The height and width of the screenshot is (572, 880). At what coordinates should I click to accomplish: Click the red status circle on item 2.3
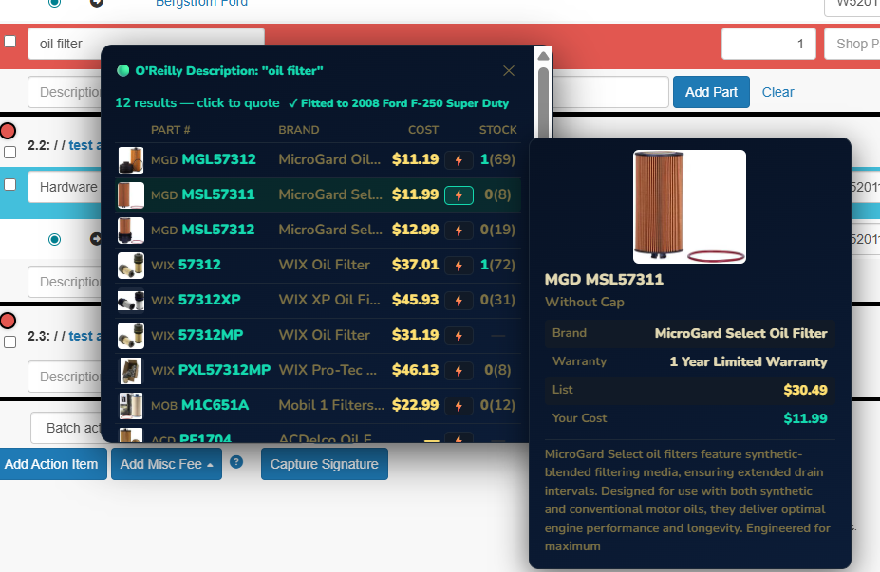pyautogui.click(x=8, y=321)
